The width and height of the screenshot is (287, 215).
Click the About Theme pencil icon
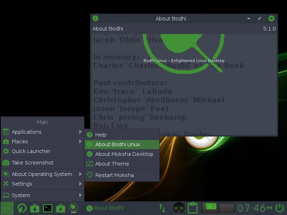(89, 164)
